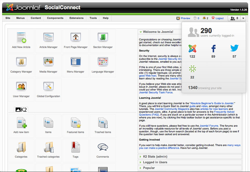Click the Preview link

tap(185, 18)
